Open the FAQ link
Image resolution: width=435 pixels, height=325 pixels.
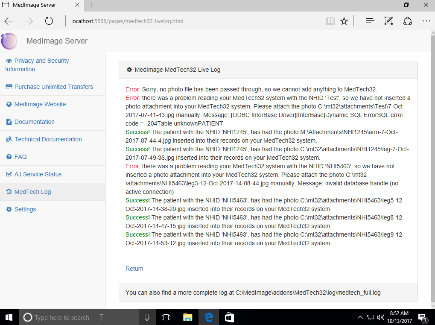[x=20, y=157]
